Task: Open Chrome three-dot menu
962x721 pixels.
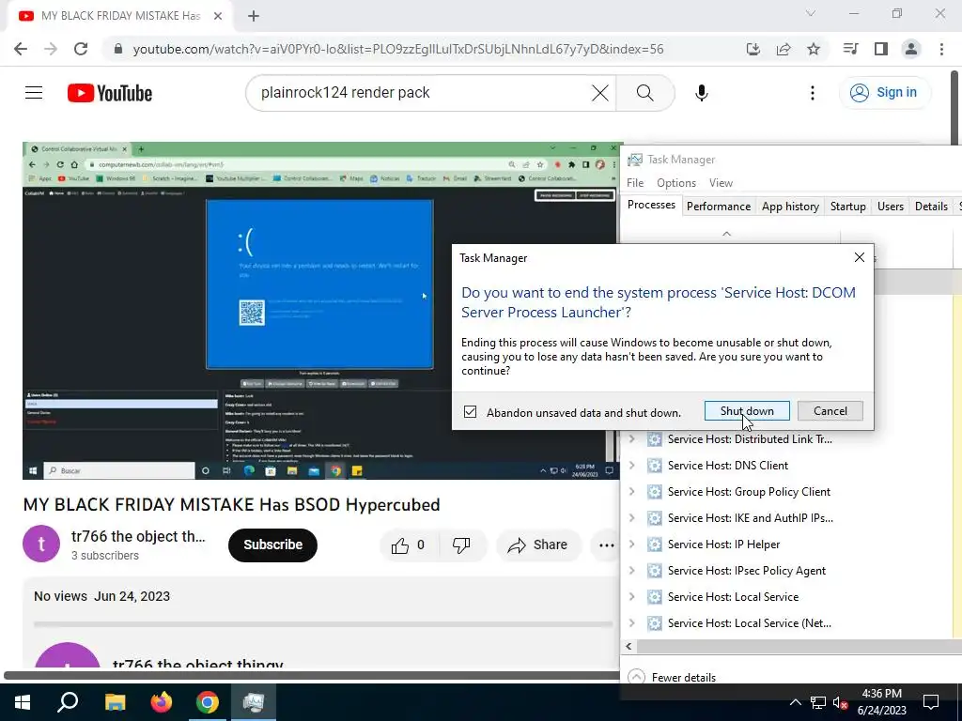Action: click(941, 49)
